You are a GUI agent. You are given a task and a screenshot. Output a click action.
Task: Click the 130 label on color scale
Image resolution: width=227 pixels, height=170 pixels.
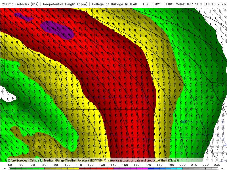coord(102,165)
